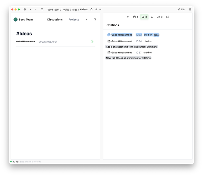The image size is (203, 176).
Task: Open the Discussions tab
Action: coord(55,19)
